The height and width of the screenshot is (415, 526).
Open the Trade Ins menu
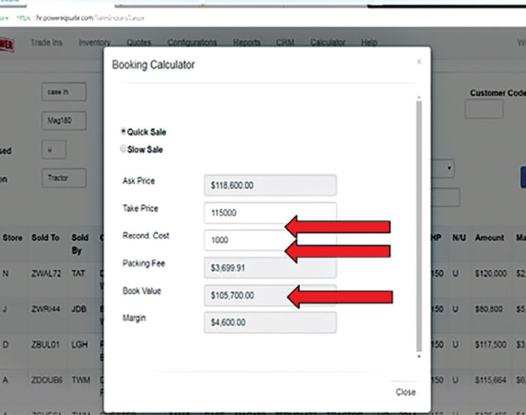47,43
